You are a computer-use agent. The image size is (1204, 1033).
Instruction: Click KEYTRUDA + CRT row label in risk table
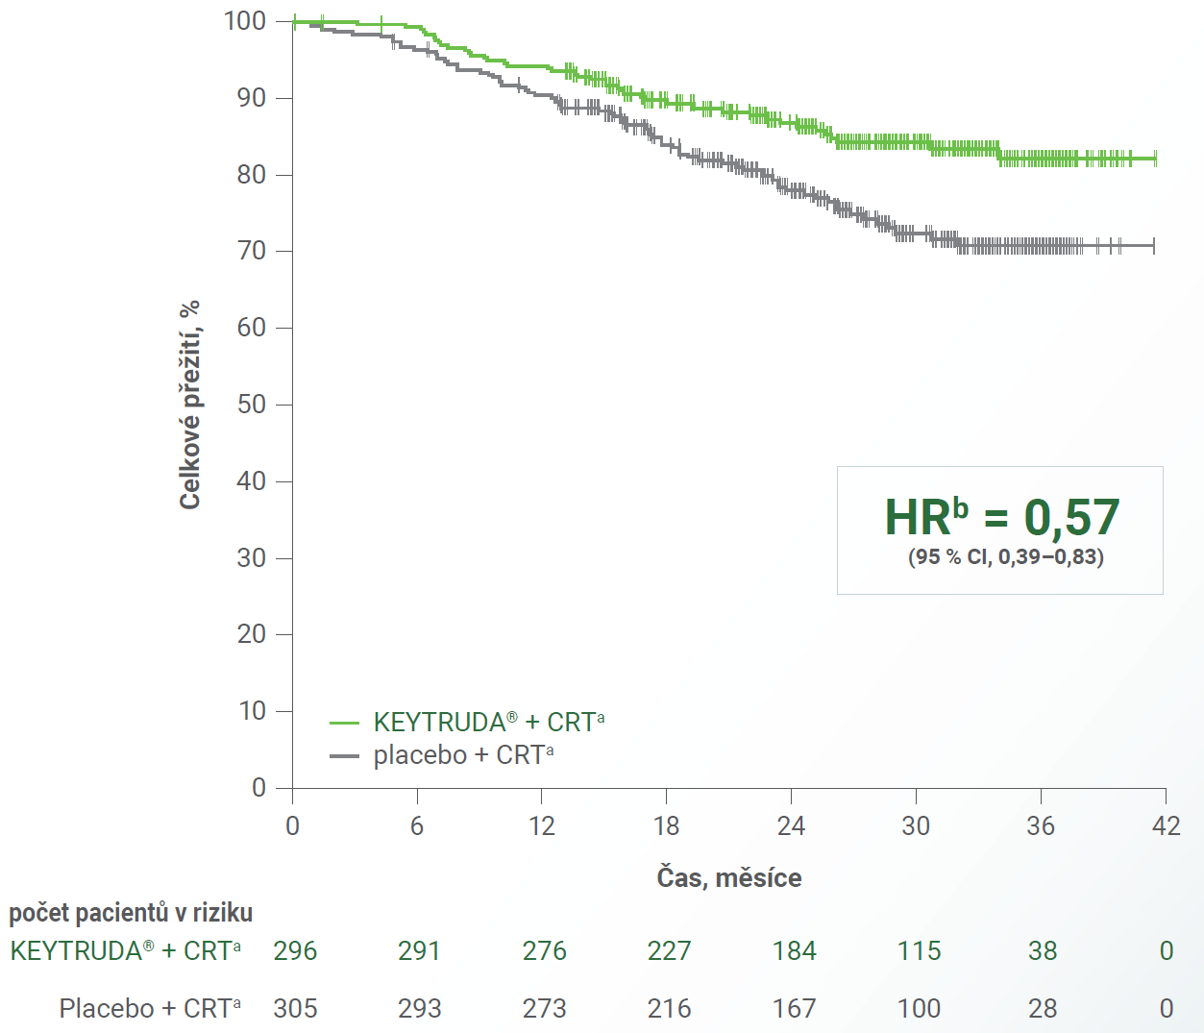(125, 951)
